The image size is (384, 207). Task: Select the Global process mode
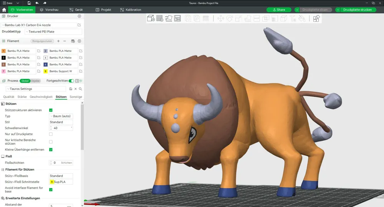(x=25, y=81)
